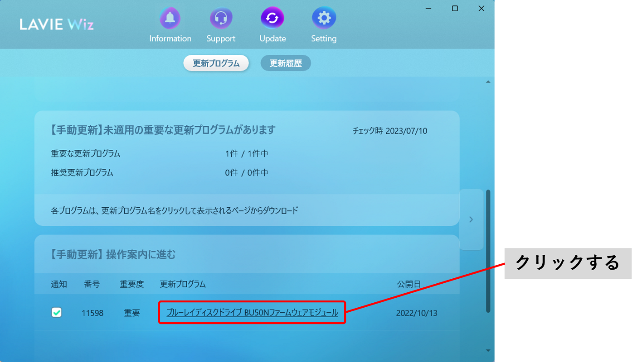Click the vertical scrollbar thumb
Screen dimensions: 632x362
[488, 251]
